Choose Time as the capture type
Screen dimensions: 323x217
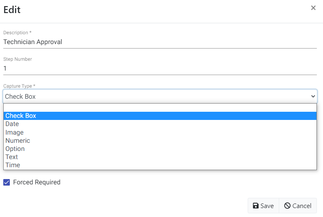pos(13,165)
